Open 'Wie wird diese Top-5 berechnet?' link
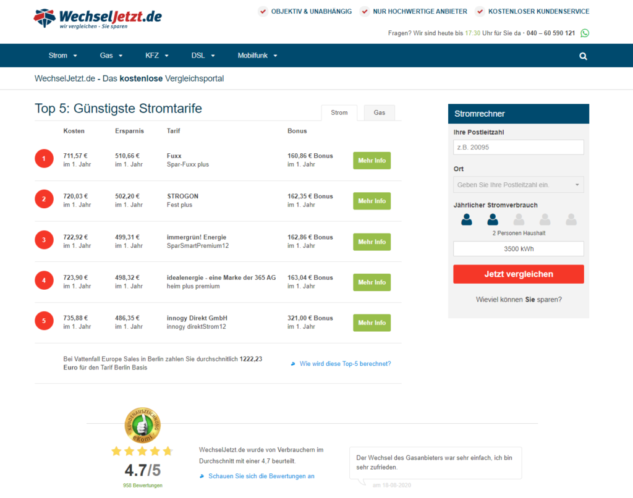Image resolution: width=633 pixels, height=498 pixels. click(345, 363)
